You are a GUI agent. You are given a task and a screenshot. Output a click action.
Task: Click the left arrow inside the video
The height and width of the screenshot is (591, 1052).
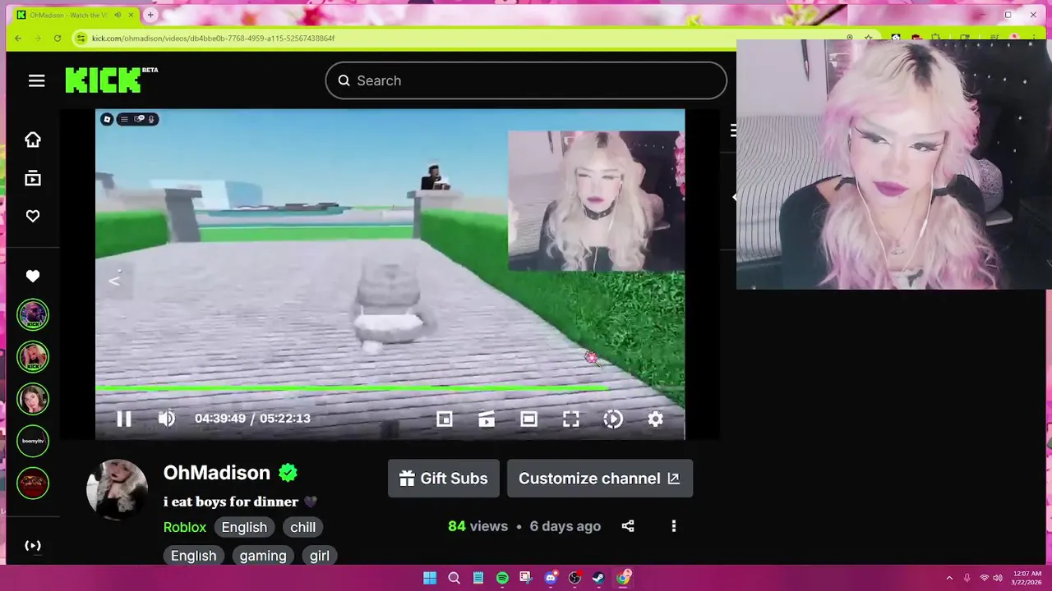pos(114,281)
